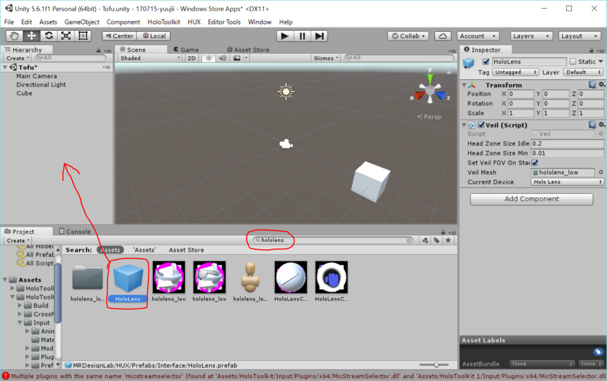Open the Gizmos dropdown
Viewport: 607px width, 381px height.
coord(326,58)
